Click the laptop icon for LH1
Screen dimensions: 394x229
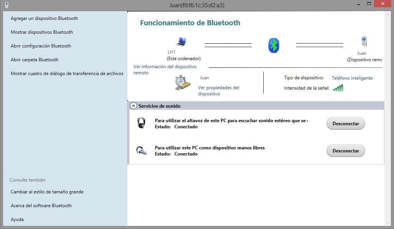click(181, 42)
